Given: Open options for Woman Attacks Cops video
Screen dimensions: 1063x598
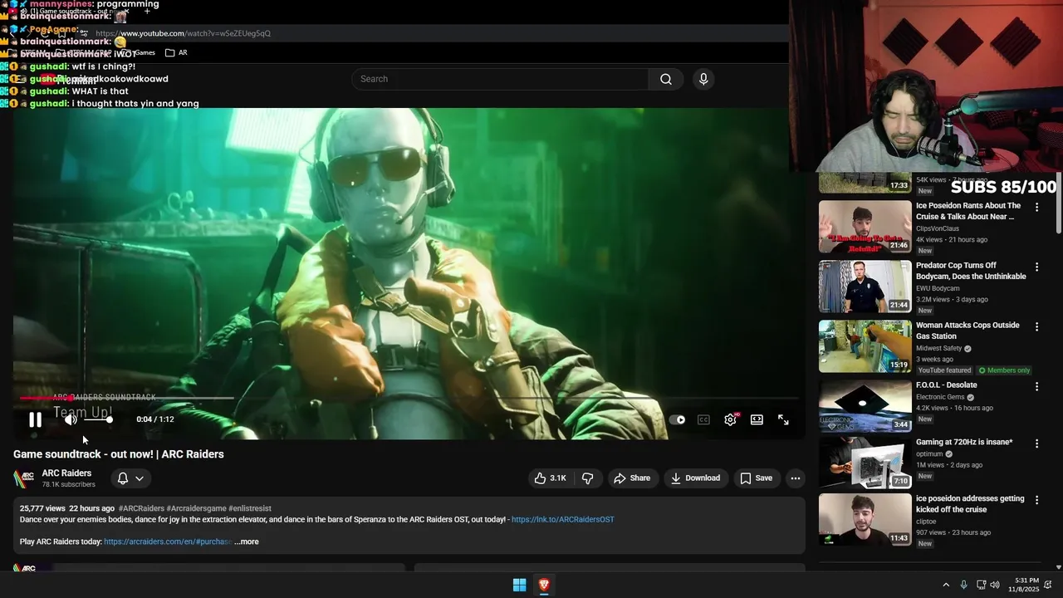Looking at the screenshot, I should (x=1036, y=326).
